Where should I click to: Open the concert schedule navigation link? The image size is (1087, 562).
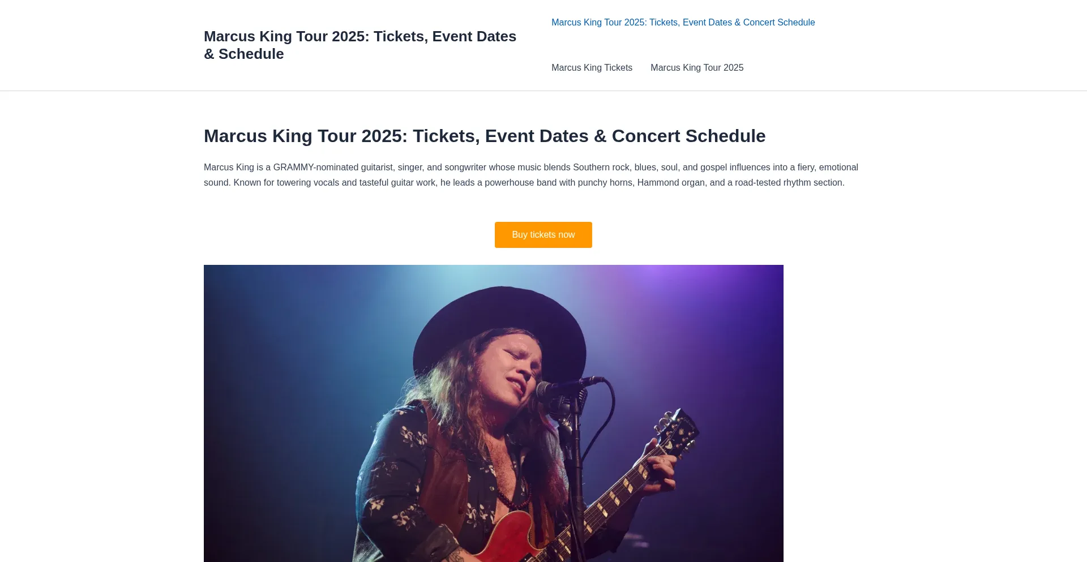(683, 22)
